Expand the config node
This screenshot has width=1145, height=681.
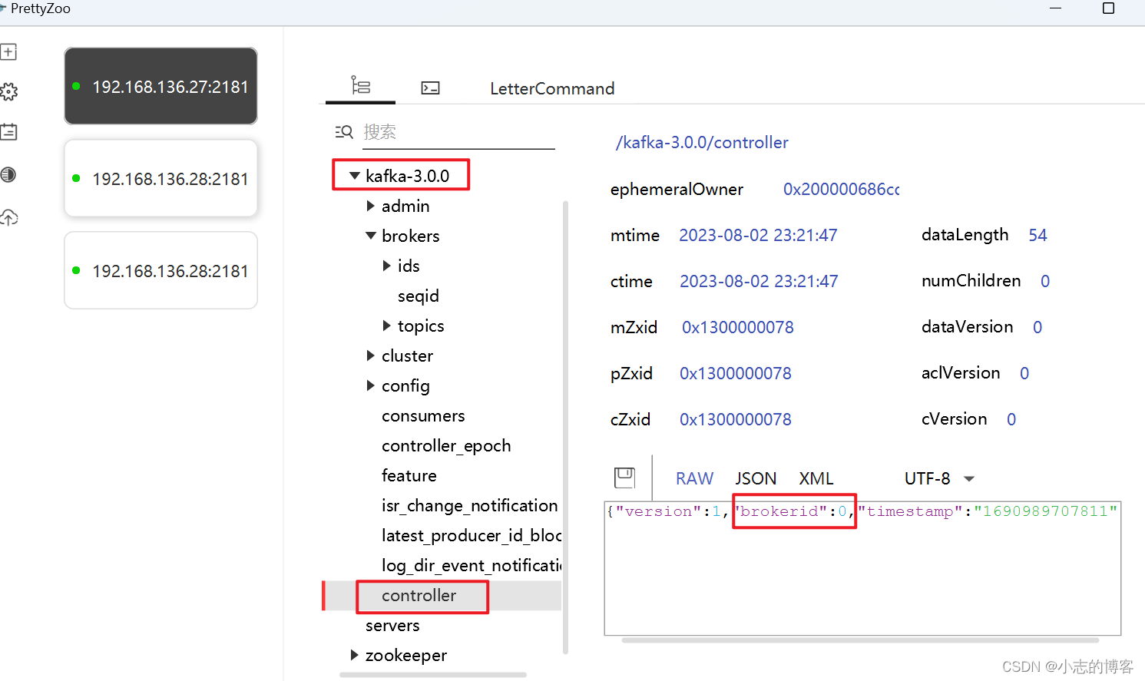[371, 385]
